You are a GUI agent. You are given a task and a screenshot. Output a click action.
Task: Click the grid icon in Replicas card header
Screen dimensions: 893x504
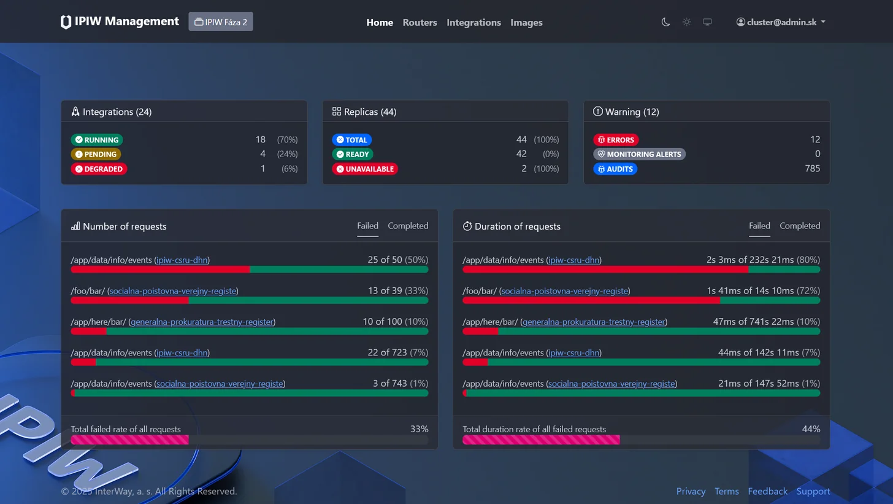pyautogui.click(x=337, y=112)
